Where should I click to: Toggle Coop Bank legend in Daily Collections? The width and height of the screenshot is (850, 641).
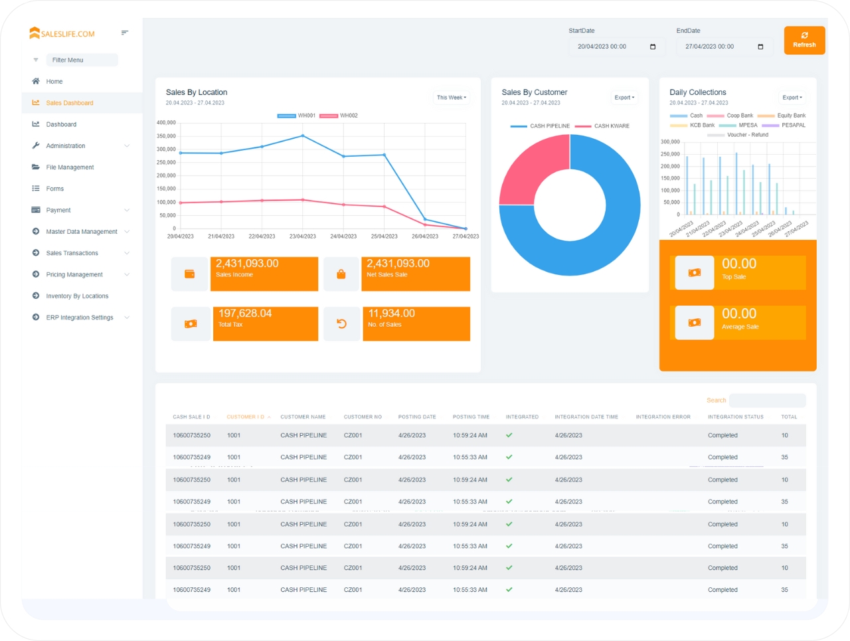pyautogui.click(x=730, y=116)
